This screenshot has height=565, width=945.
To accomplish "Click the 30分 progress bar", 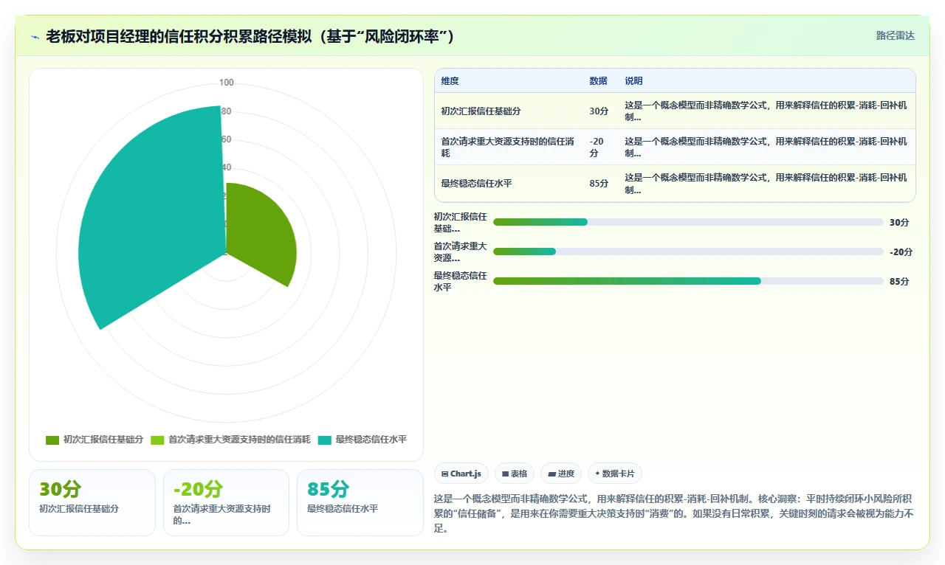I will click(688, 222).
